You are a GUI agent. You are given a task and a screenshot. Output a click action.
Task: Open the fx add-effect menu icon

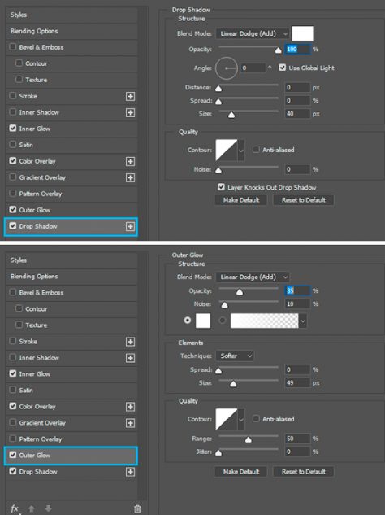pyautogui.click(x=15, y=508)
